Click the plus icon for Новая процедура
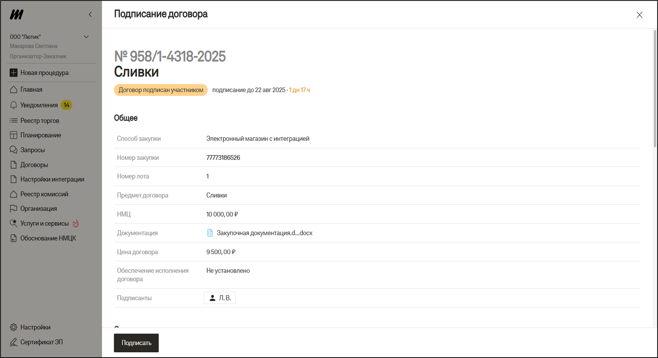The height and width of the screenshot is (358, 658). 14,73
